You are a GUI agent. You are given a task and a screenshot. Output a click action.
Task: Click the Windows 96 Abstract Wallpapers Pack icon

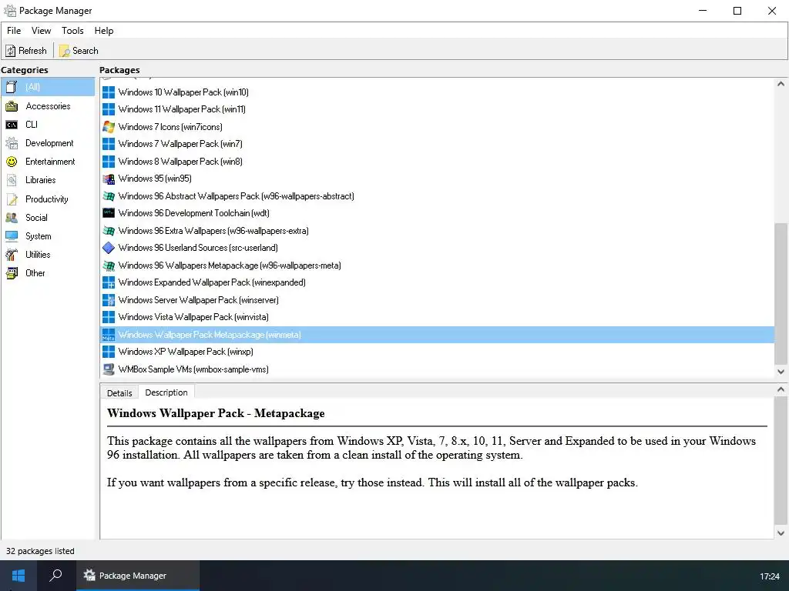(x=108, y=196)
